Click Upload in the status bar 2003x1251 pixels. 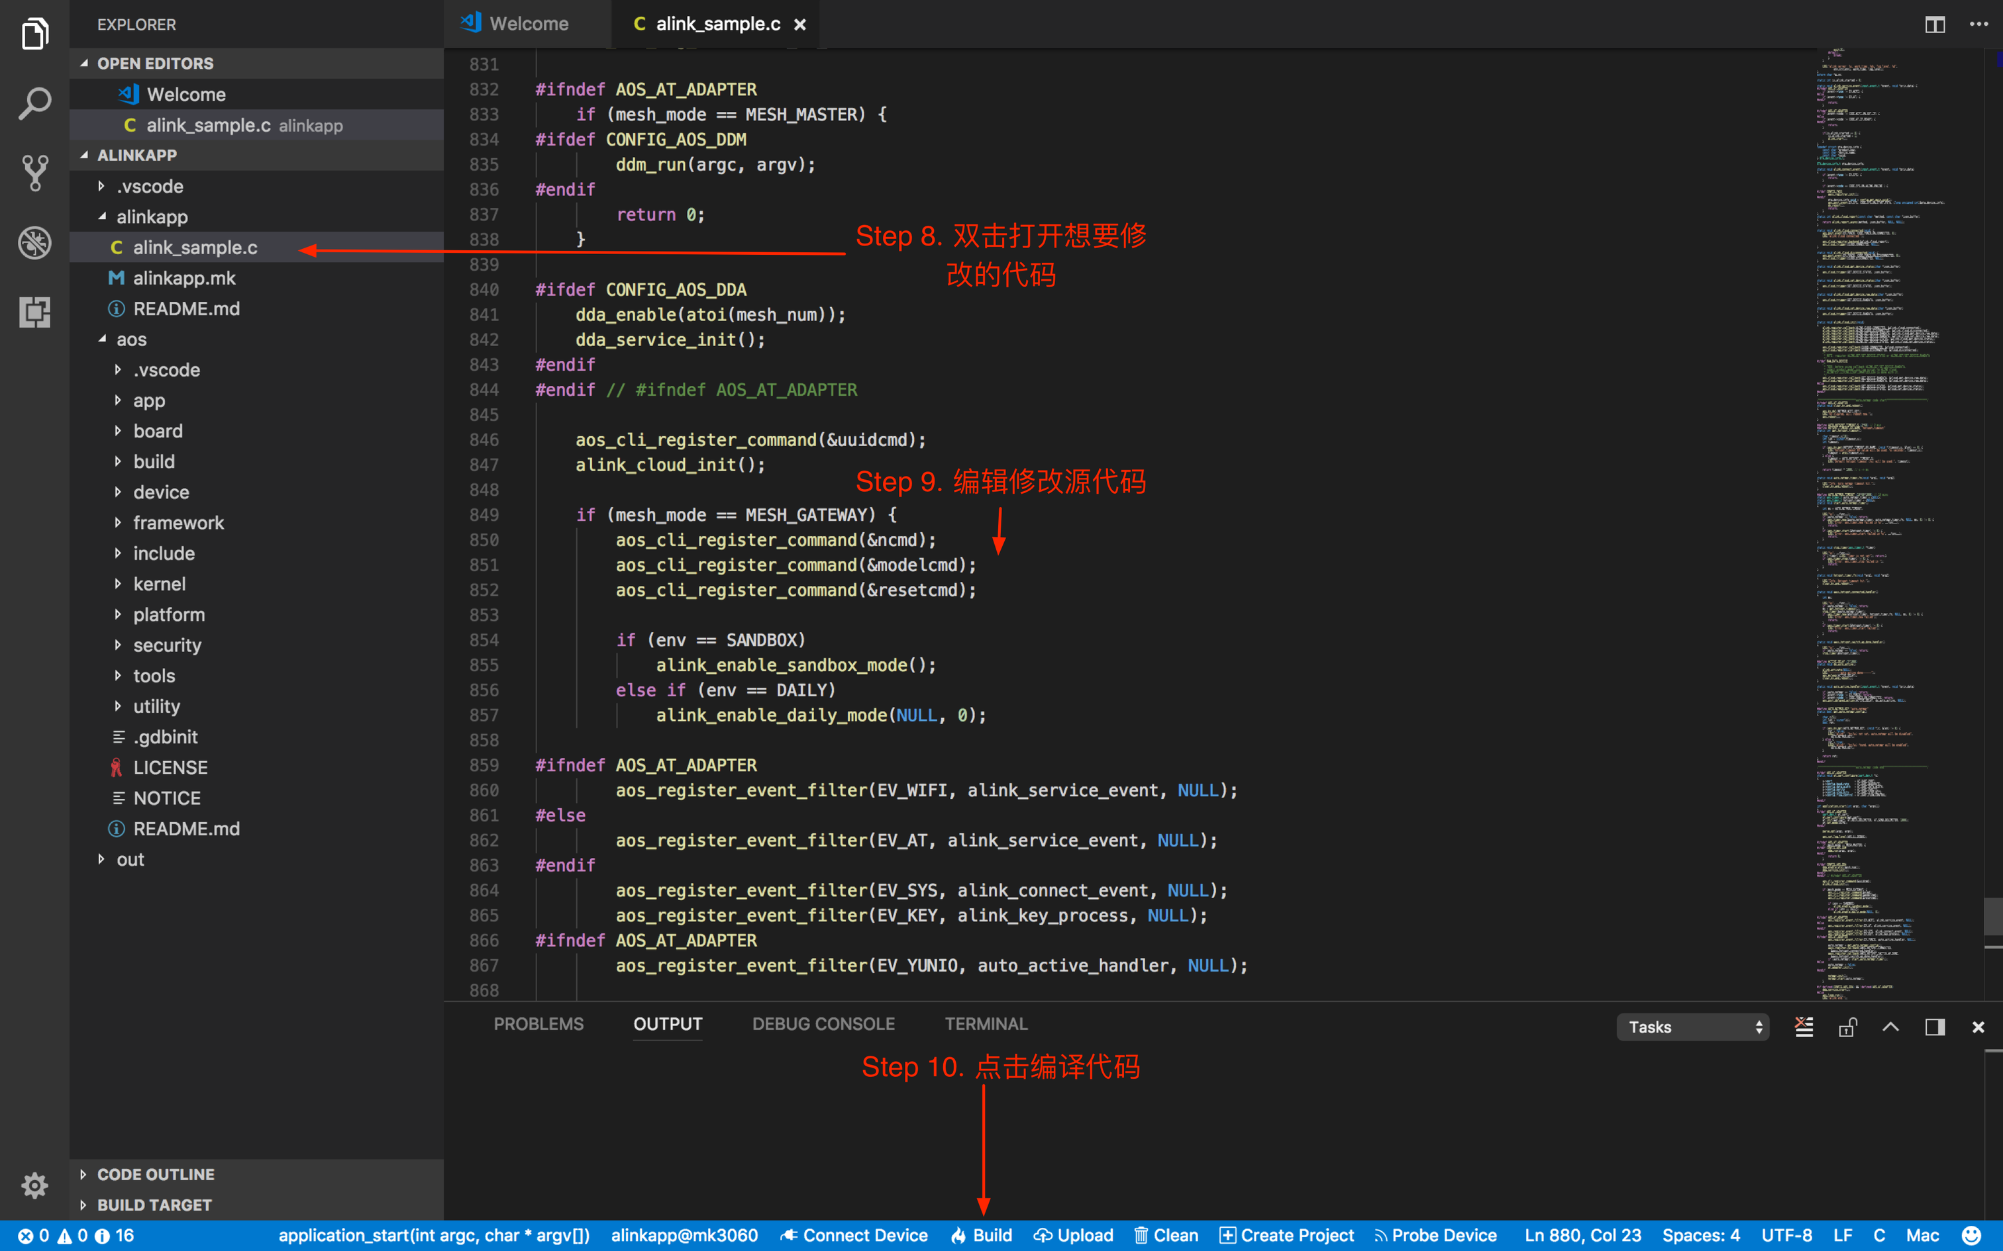pyautogui.click(x=1074, y=1235)
